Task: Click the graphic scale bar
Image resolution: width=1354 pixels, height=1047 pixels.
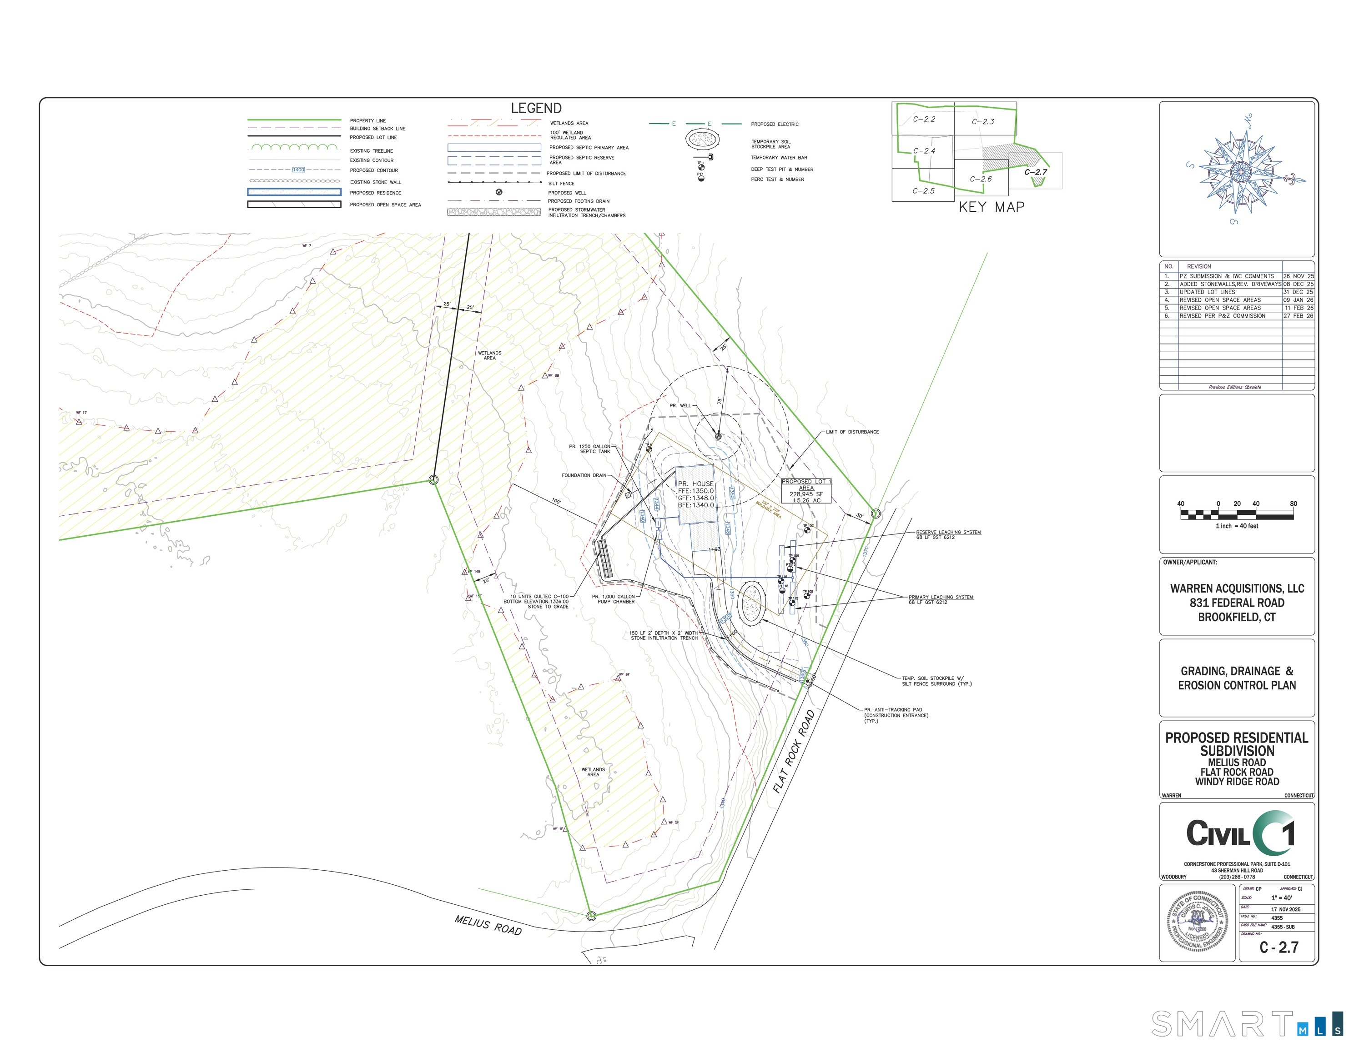Action: click(1237, 515)
